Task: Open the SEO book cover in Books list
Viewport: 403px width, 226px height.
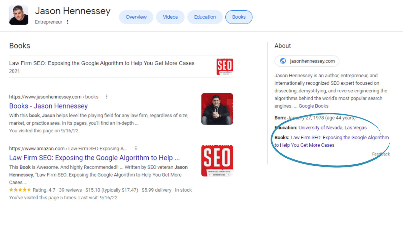Action: pos(225,67)
